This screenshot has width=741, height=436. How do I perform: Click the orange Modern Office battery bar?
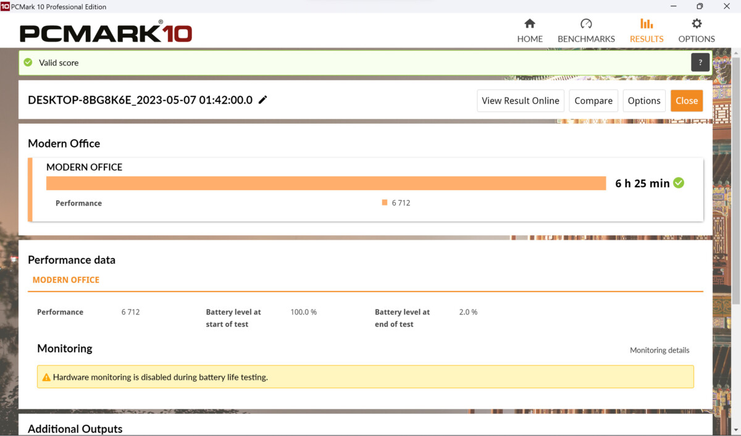point(326,183)
